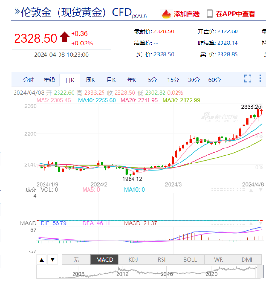
Task: Click the MACD: 21.37 value
Action: click(x=141, y=223)
